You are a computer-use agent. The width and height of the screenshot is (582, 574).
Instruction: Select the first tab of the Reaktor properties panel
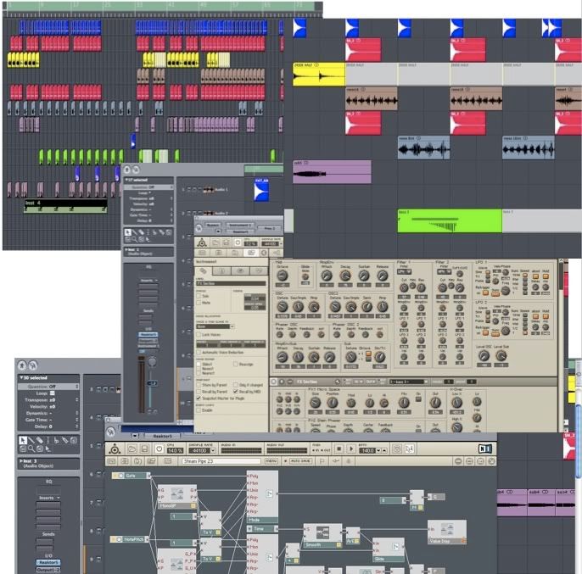204,270
